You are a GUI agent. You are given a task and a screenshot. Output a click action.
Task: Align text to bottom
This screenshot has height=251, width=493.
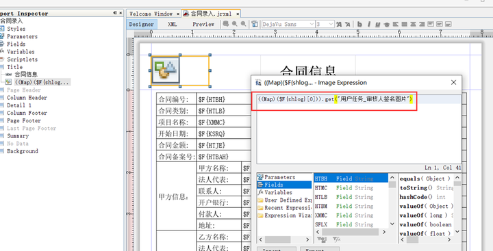click(x=448, y=24)
